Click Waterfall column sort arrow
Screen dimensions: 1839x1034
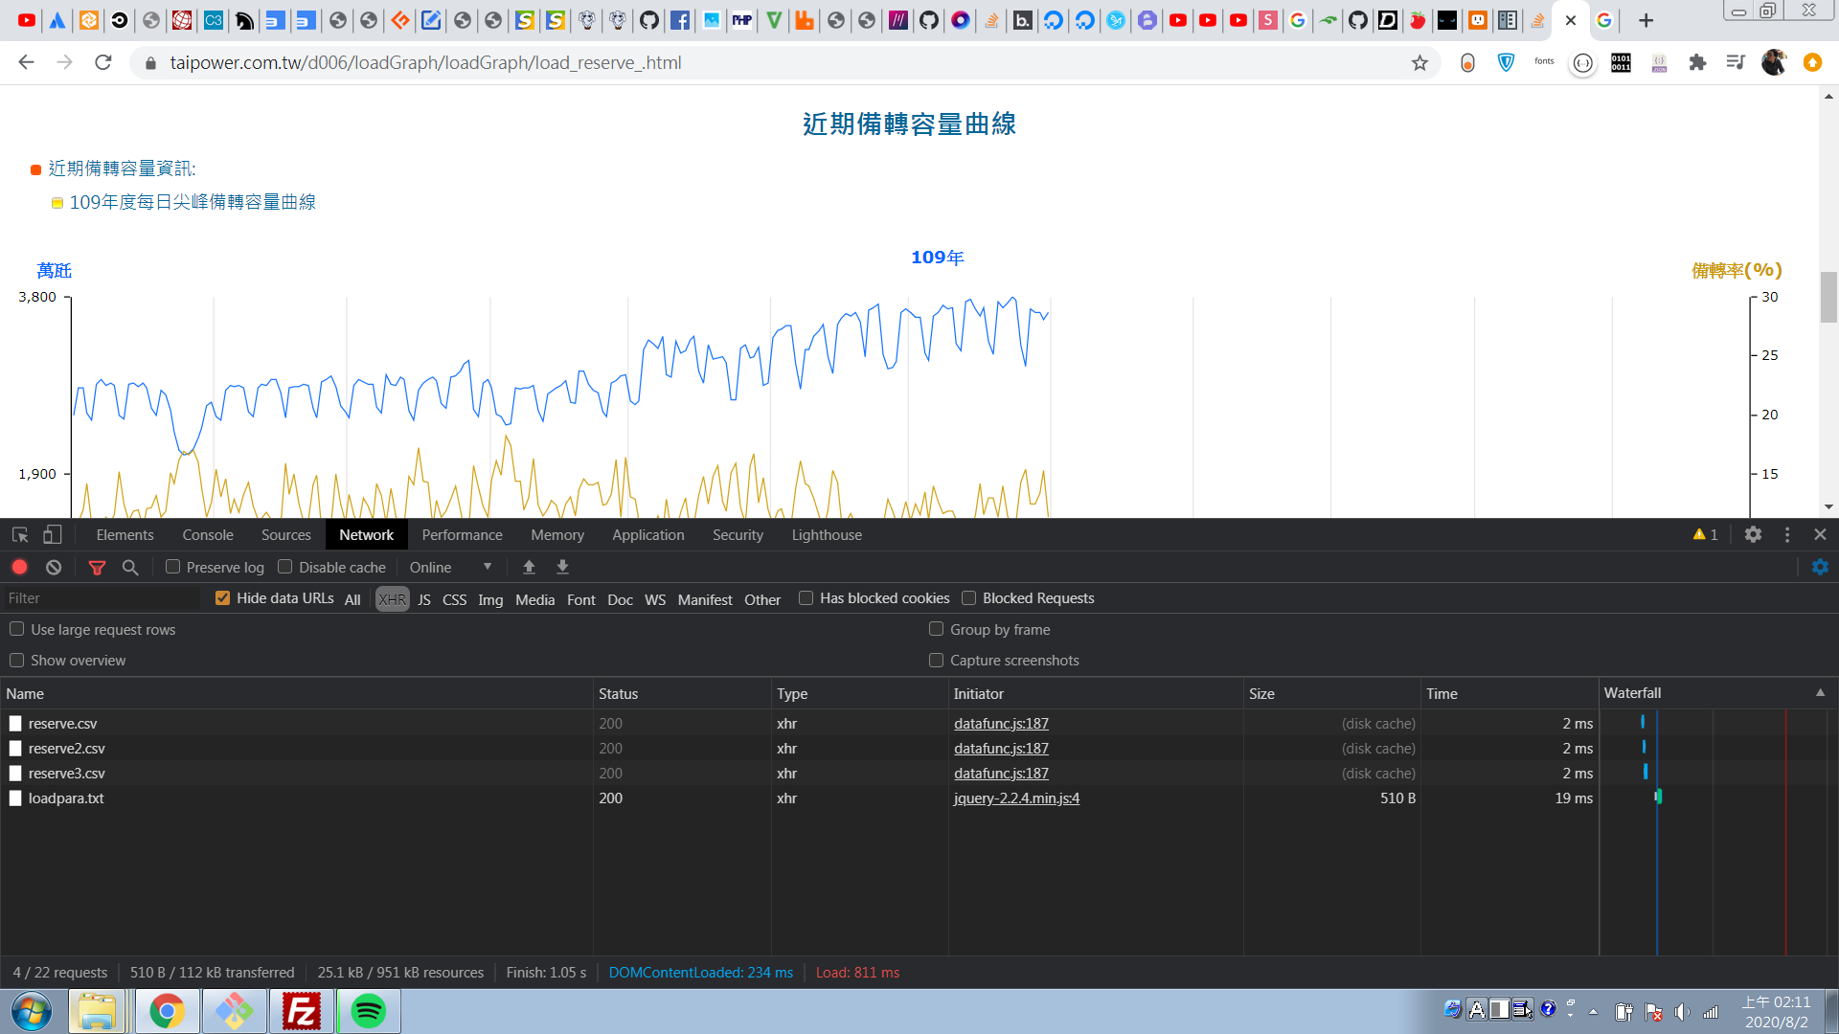[1820, 692]
